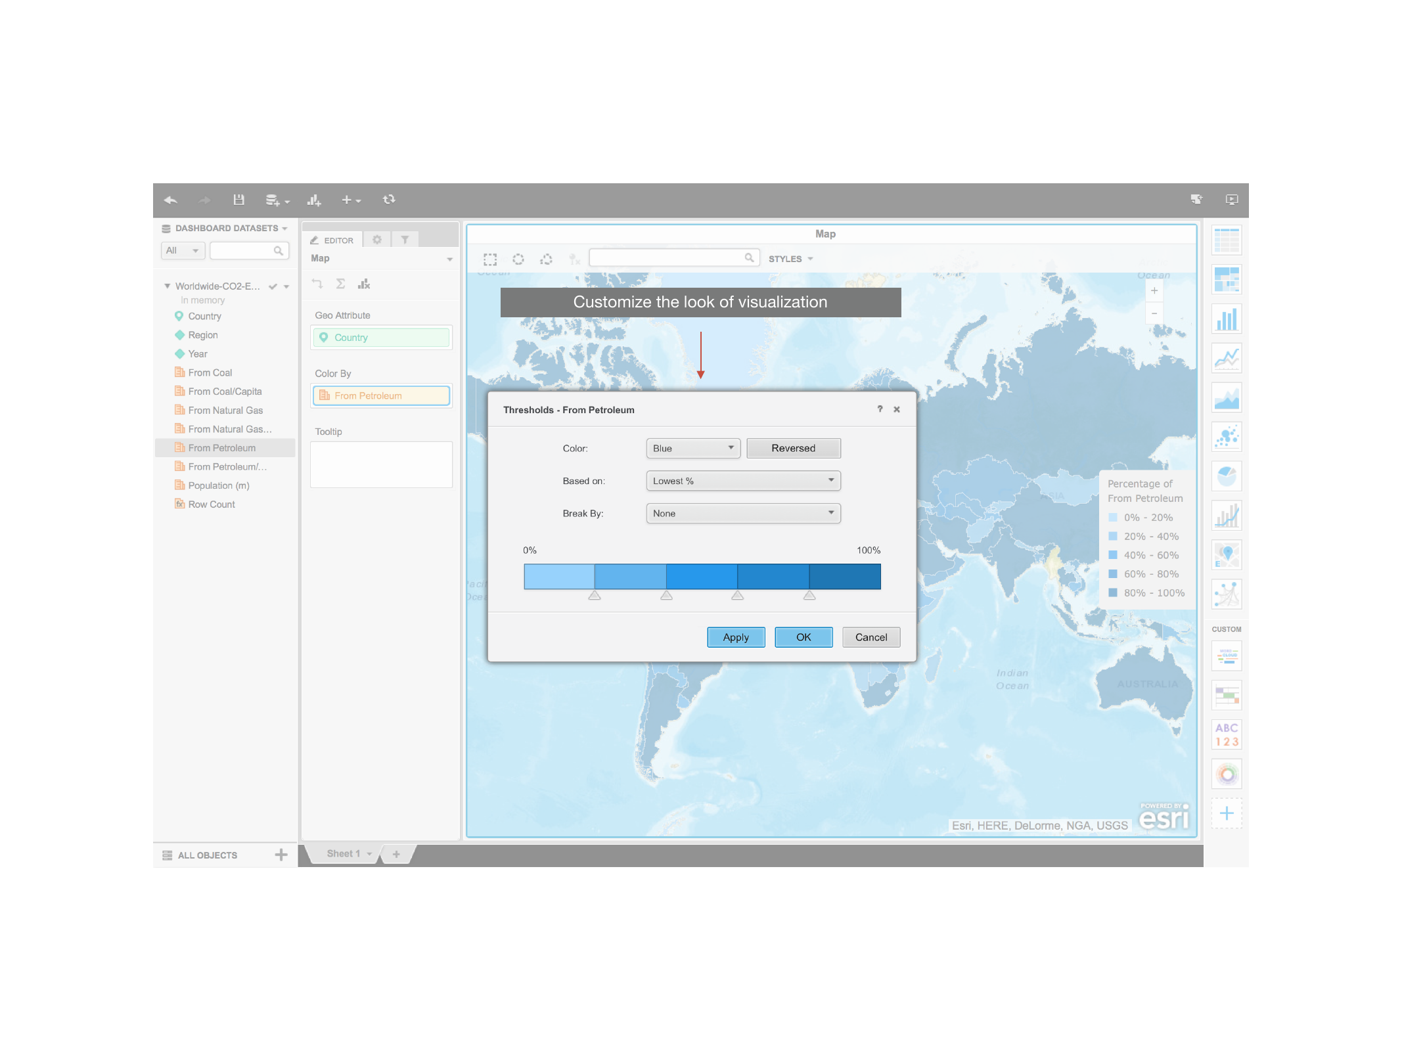Image resolution: width=1402 pixels, height=1051 pixels.
Task: Click the refresh data icon in toolbar
Action: tap(389, 200)
